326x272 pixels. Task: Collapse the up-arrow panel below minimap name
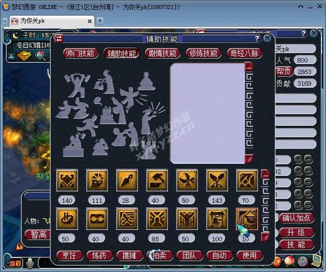point(11,56)
